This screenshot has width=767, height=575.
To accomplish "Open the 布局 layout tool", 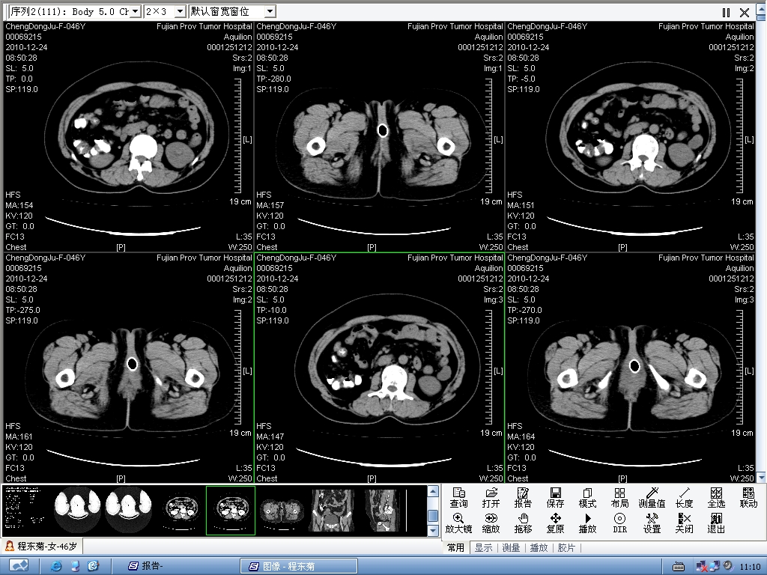I will [x=619, y=498].
